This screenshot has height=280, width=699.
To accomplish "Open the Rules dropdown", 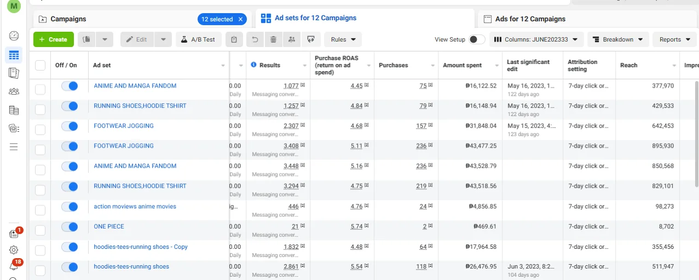I will [343, 39].
